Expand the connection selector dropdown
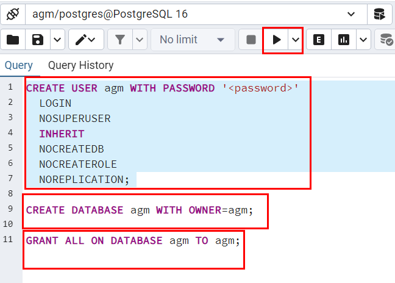Viewport: 395px width, 283px height. (352, 13)
